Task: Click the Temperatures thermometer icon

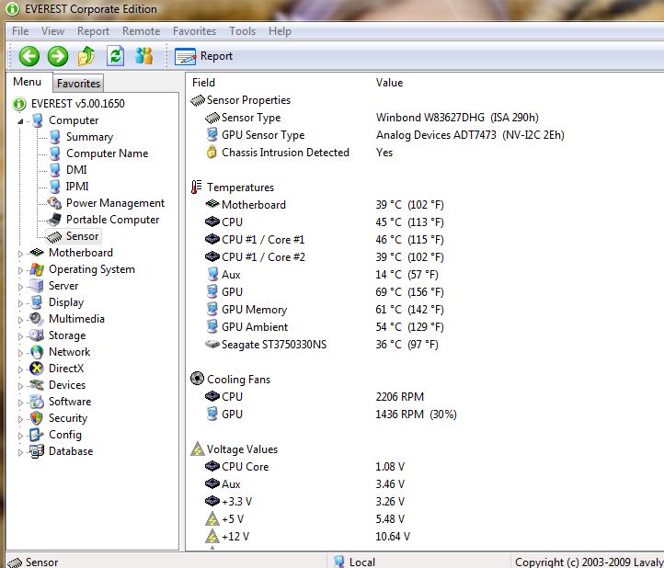Action: 196,187
